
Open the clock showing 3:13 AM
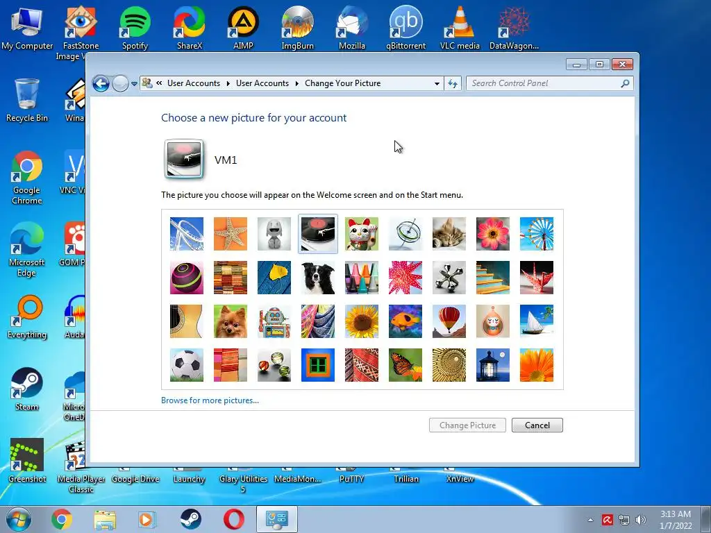tap(676, 520)
